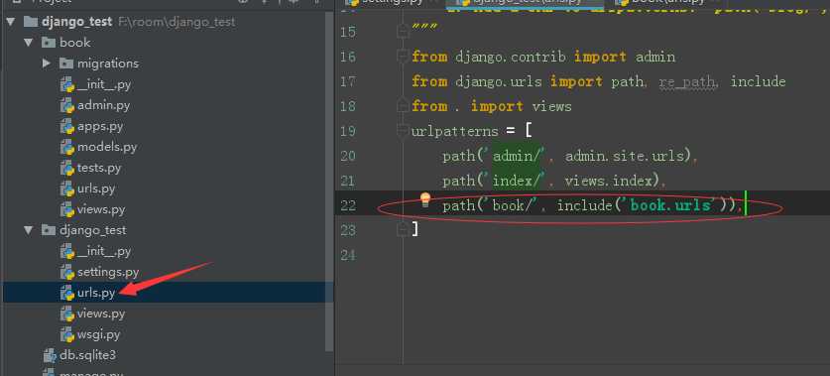Click the db.sqlite3 database file icon

(50, 355)
